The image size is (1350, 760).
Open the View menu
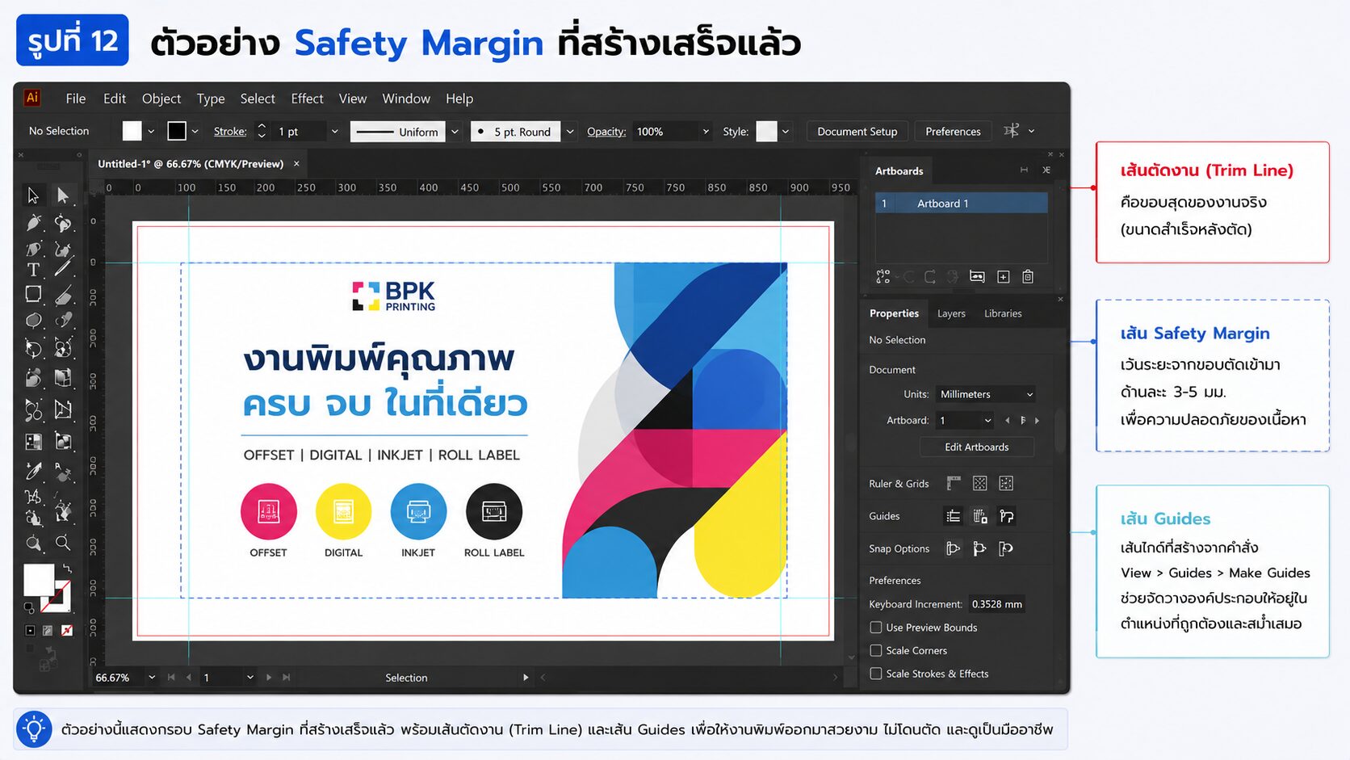point(353,99)
